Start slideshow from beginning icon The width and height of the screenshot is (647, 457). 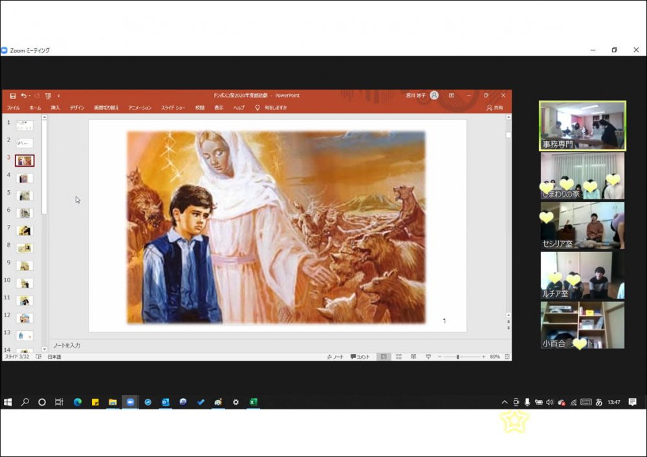(48, 96)
